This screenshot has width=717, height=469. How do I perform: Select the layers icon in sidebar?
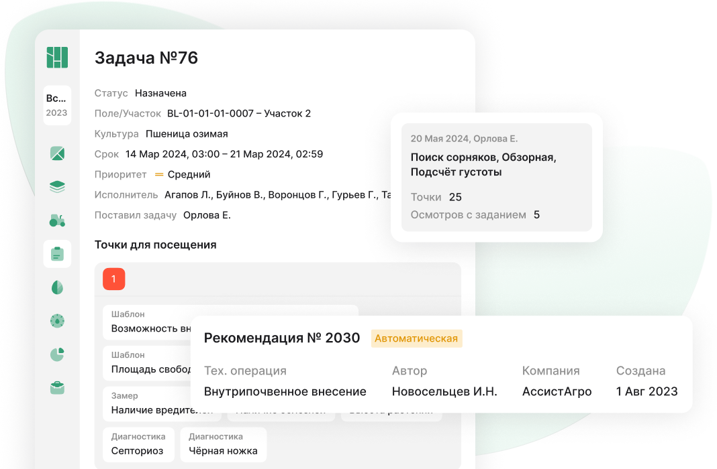pyautogui.click(x=58, y=187)
